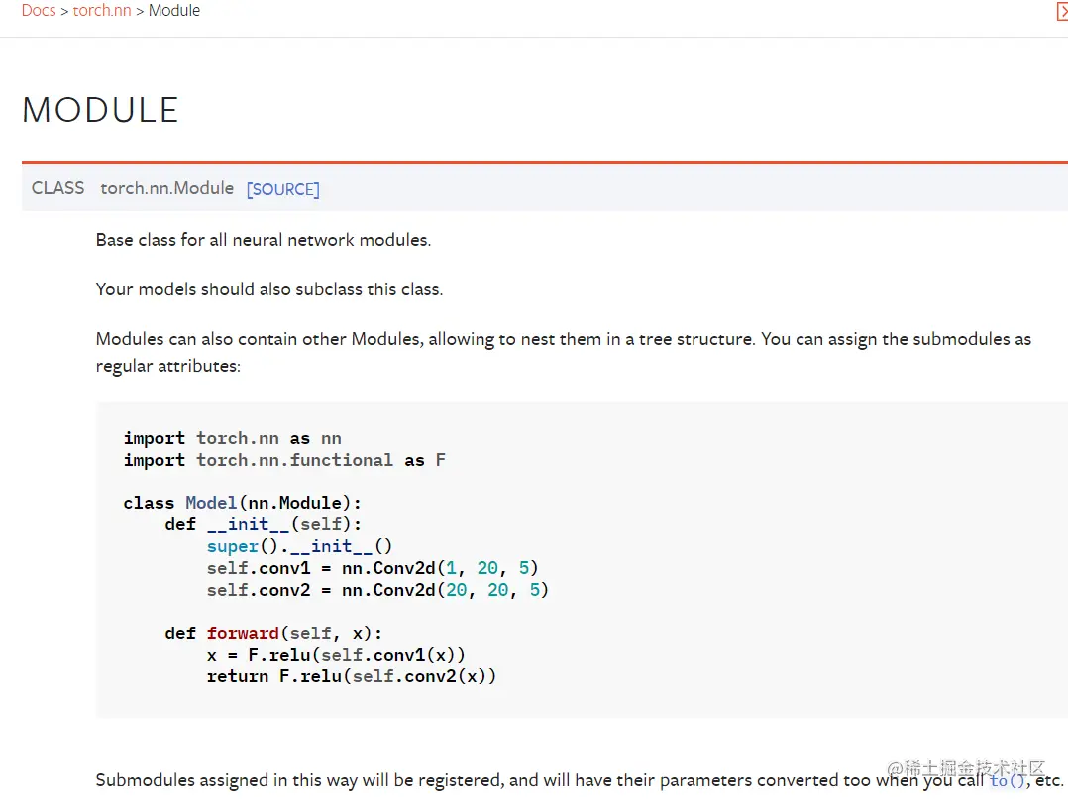This screenshot has height=801, width=1068.
Task: Click the torch.nn.Module class name
Action: click(166, 188)
